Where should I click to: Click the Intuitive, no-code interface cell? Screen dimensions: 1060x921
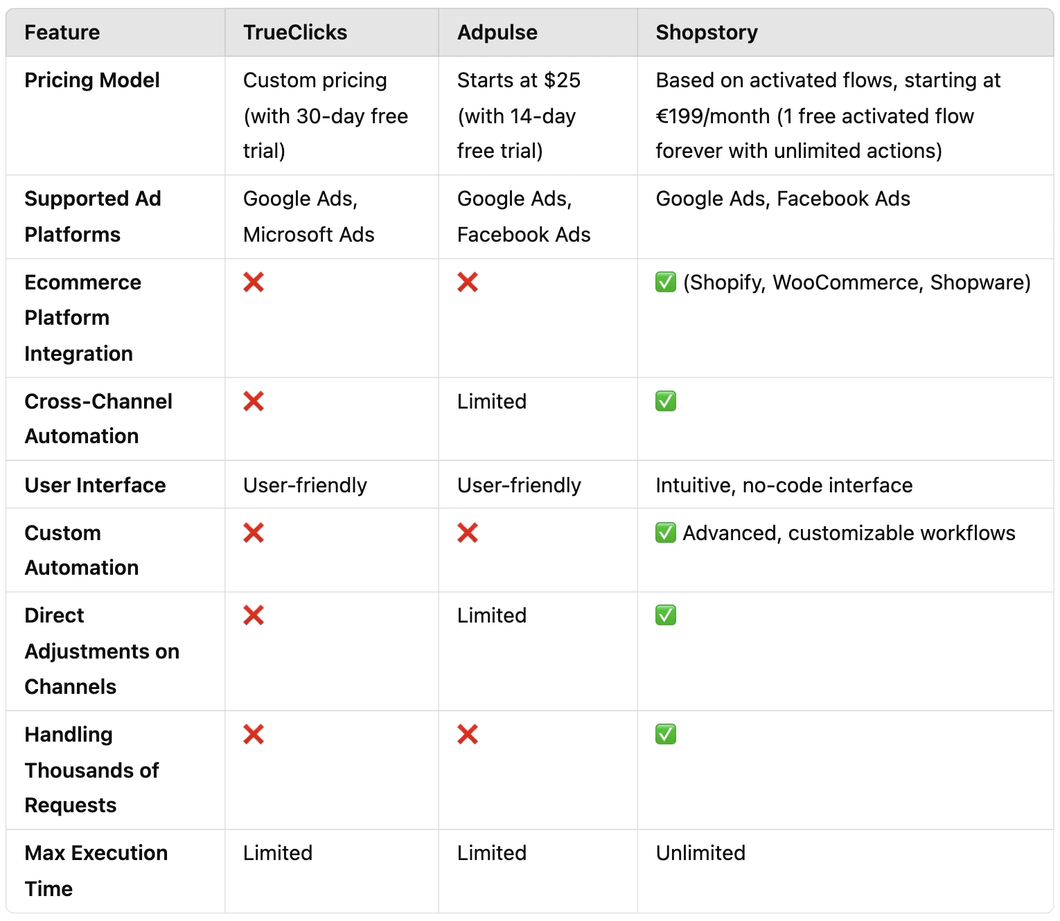(784, 485)
